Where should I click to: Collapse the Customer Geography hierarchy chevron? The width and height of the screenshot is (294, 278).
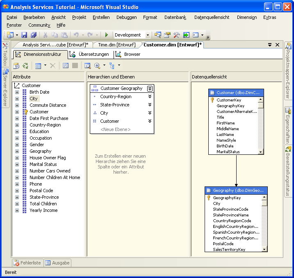point(150,88)
